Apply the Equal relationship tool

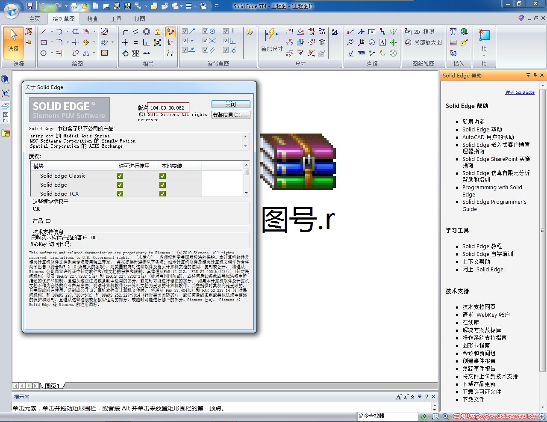click(x=135, y=42)
